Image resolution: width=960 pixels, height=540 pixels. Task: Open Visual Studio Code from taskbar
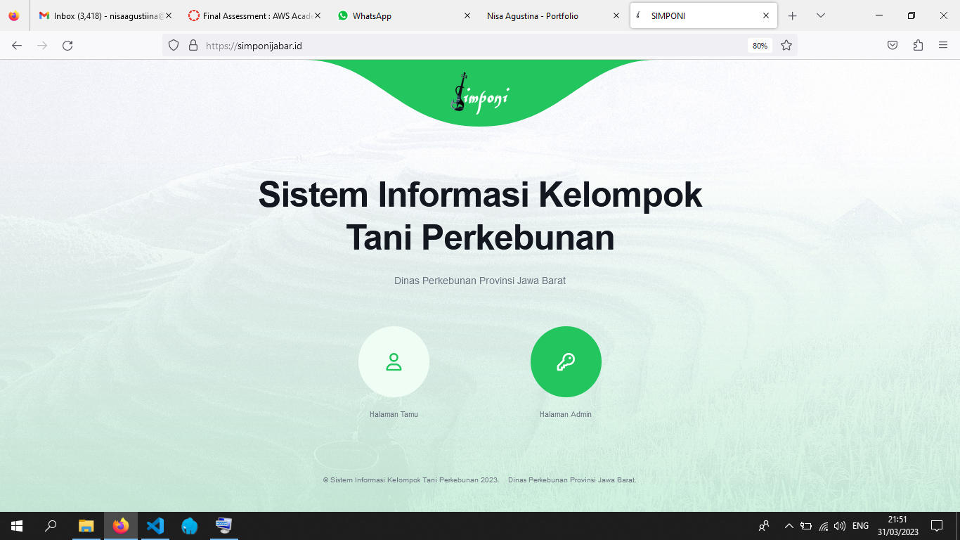click(155, 526)
